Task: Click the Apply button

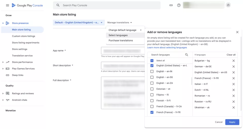Action: [x=232, y=122]
